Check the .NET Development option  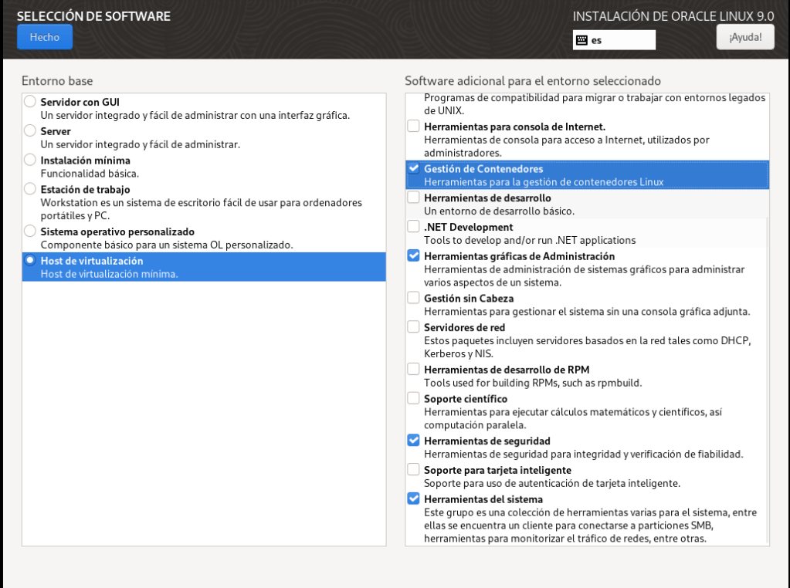[414, 227]
